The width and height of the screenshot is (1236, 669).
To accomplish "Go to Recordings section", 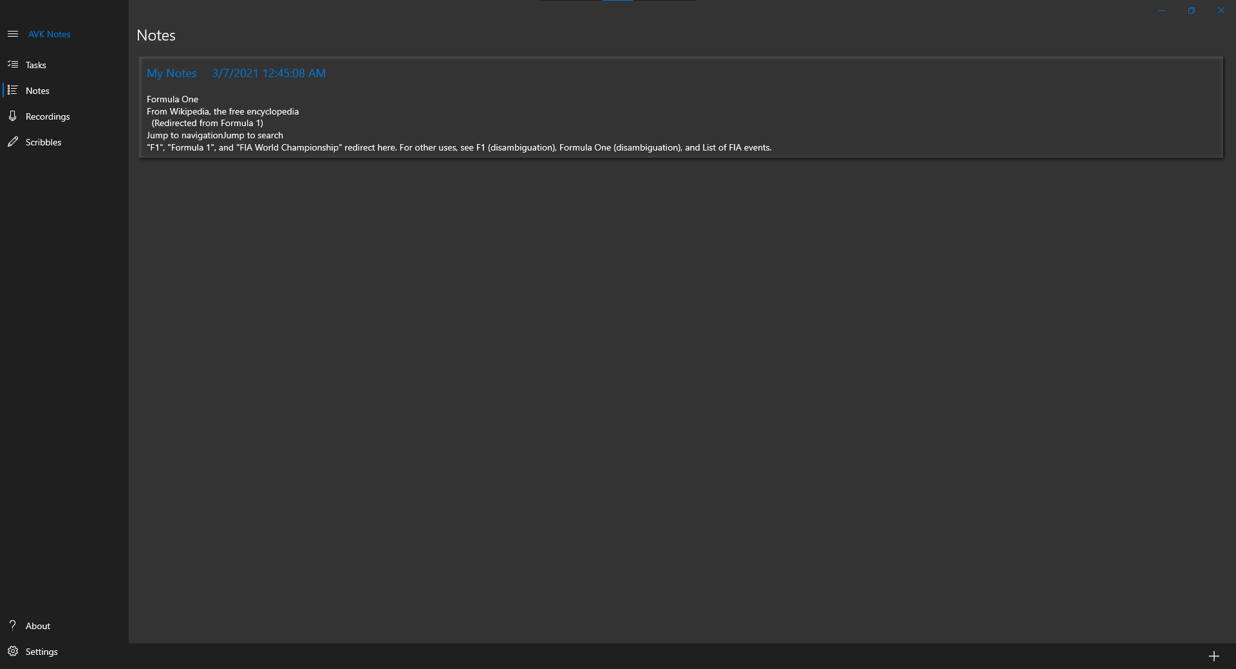I will (x=64, y=116).
